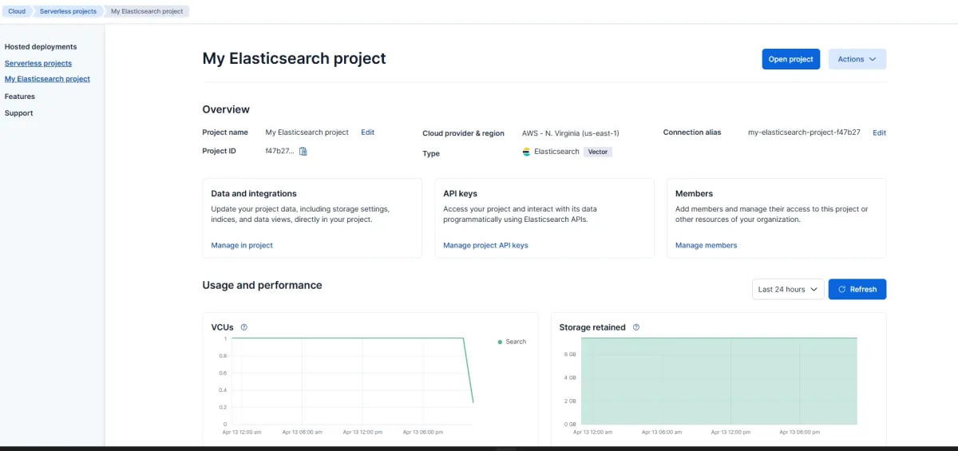Click the 6 GB label on storage chart

[x=571, y=354]
